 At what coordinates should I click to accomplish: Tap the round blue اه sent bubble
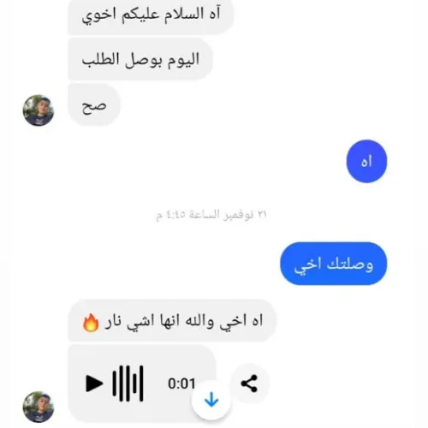366,161
